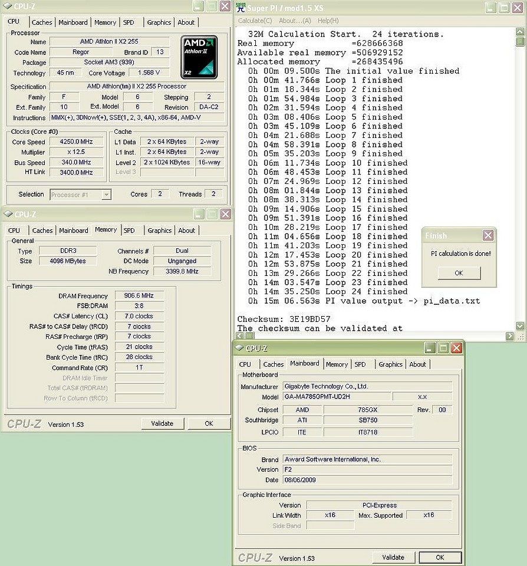Maximize the Super PI window
This screenshot has width=527, height=566.
pos(504,8)
